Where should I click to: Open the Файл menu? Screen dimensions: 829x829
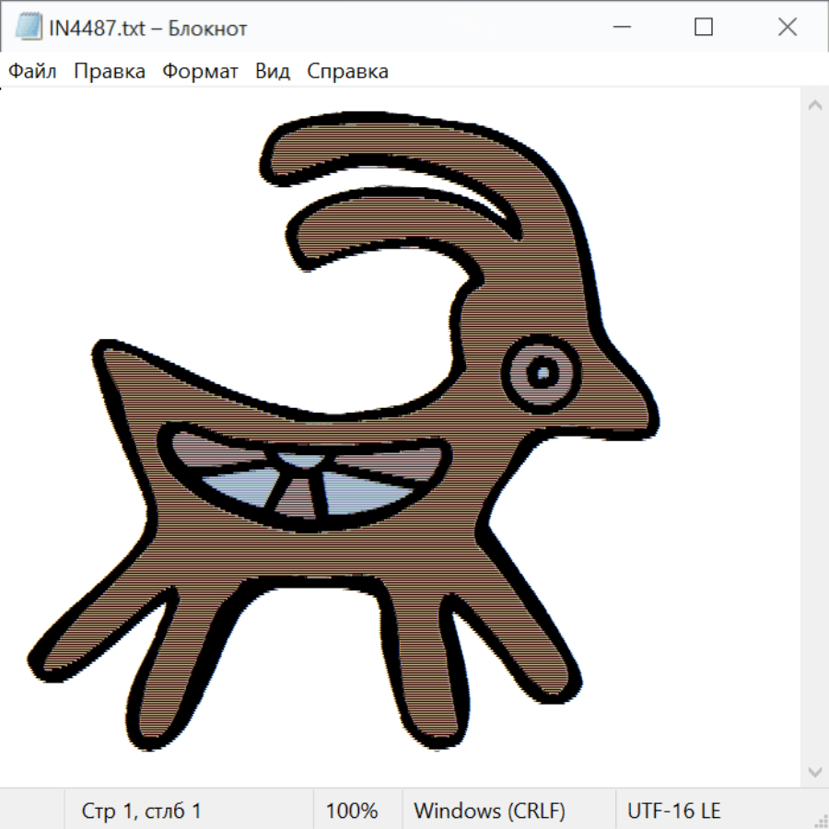click(x=32, y=72)
